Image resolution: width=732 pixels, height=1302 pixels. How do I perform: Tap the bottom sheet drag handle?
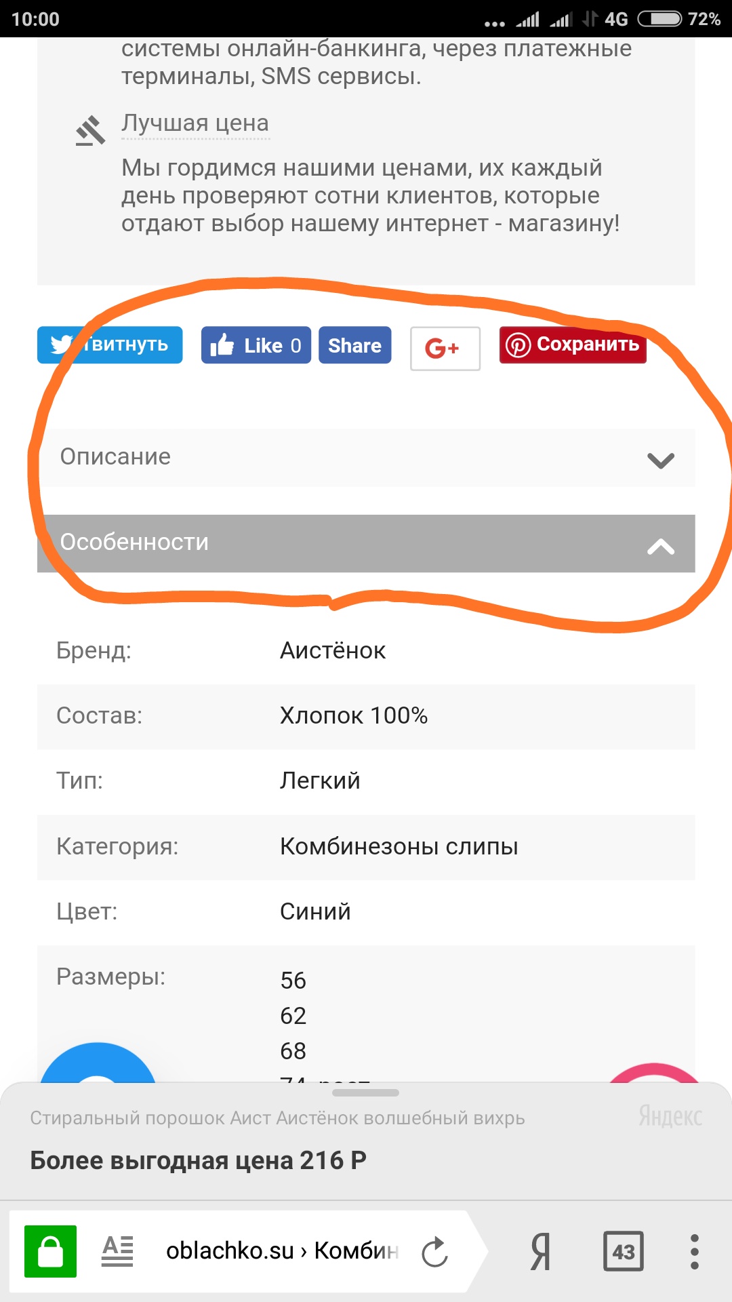366,1092
